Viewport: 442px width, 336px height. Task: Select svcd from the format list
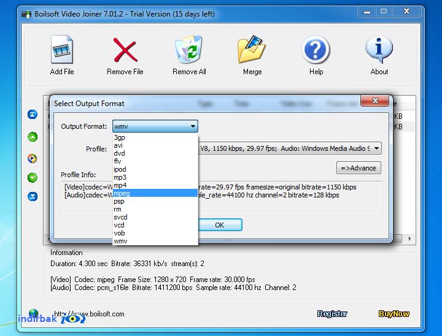click(x=155, y=217)
